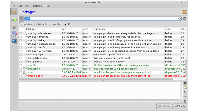Show package dependencies pane
The width and height of the screenshot is (198, 111).
tap(185, 101)
